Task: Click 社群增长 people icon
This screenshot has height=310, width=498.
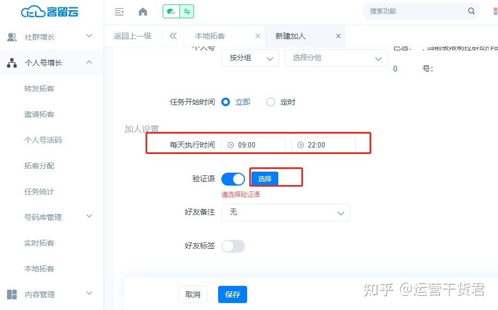Action: 12,37
